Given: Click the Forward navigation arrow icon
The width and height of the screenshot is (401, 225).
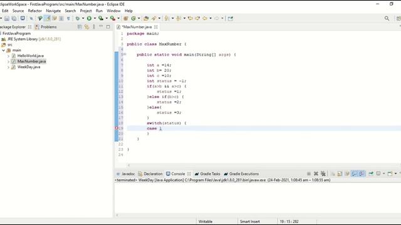Looking at the screenshot, I should tap(217, 18).
